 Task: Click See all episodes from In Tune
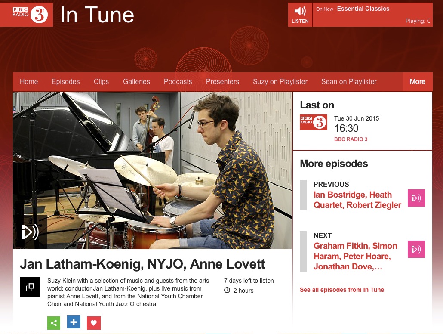pos(342,290)
